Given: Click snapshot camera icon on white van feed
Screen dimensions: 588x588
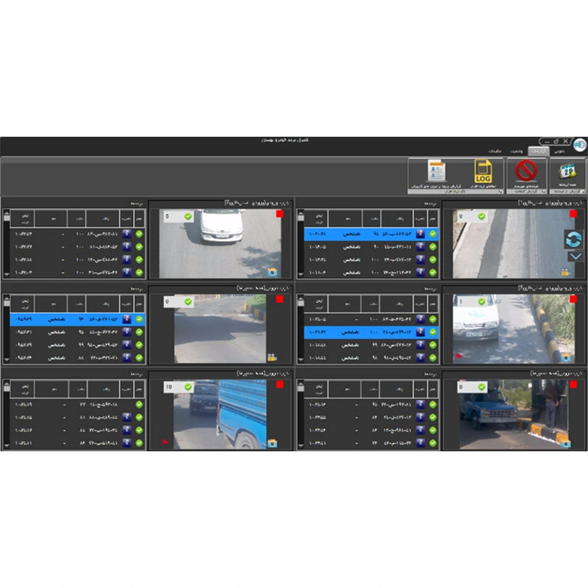Looking at the screenshot, I should [566, 357].
